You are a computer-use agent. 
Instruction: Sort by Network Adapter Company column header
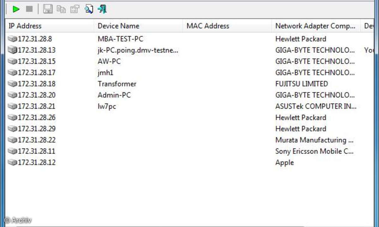coord(316,26)
